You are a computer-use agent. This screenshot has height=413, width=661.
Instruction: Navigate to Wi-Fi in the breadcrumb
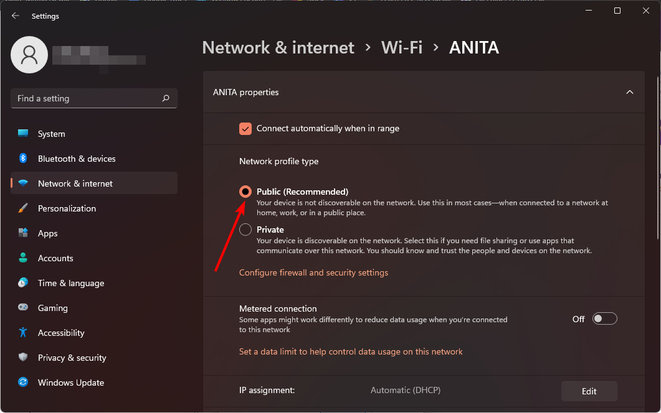coord(401,47)
